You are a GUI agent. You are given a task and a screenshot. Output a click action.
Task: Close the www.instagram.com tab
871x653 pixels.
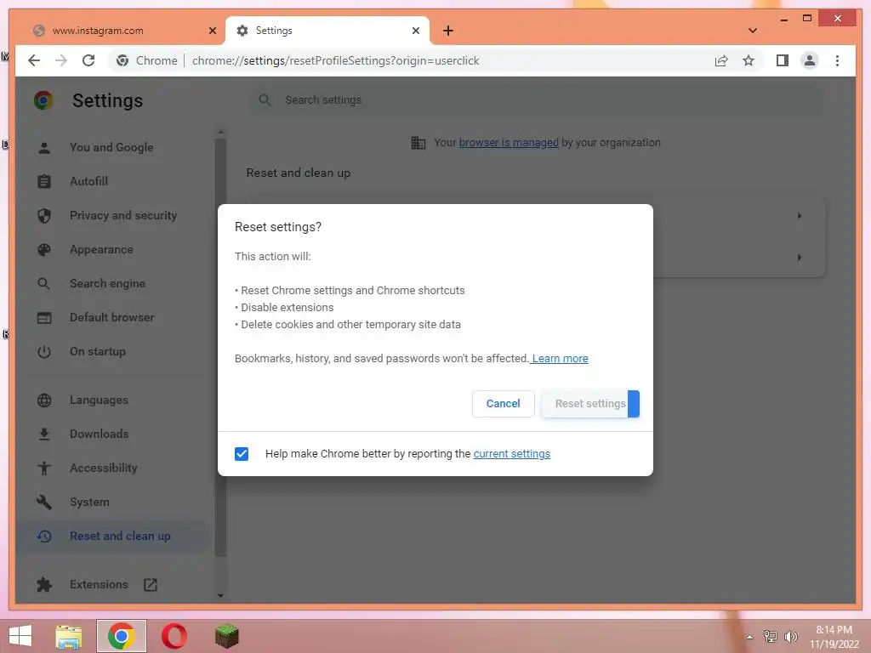pos(212,31)
